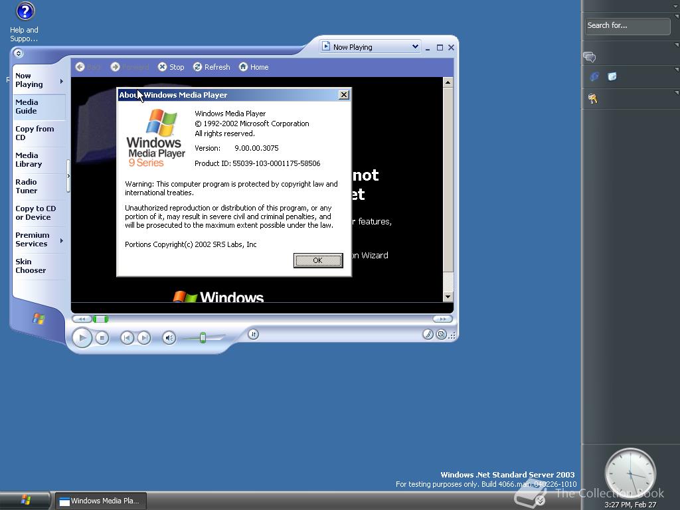Click the Previous track button
Screen dimensions: 680x510
click(x=127, y=338)
